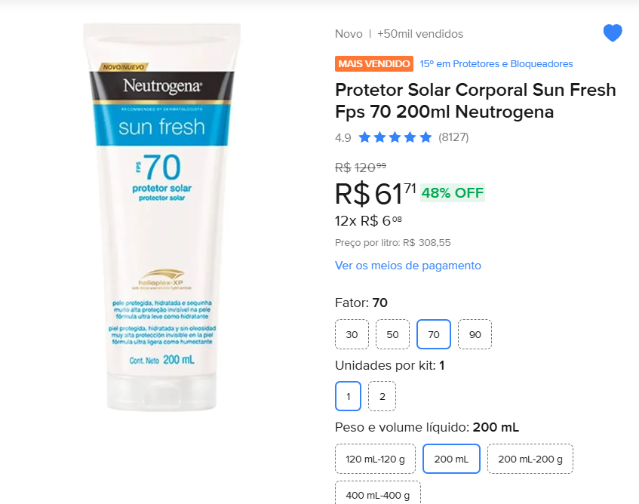Click the blue heart favorite icon
The width and height of the screenshot is (639, 504).
tap(613, 33)
